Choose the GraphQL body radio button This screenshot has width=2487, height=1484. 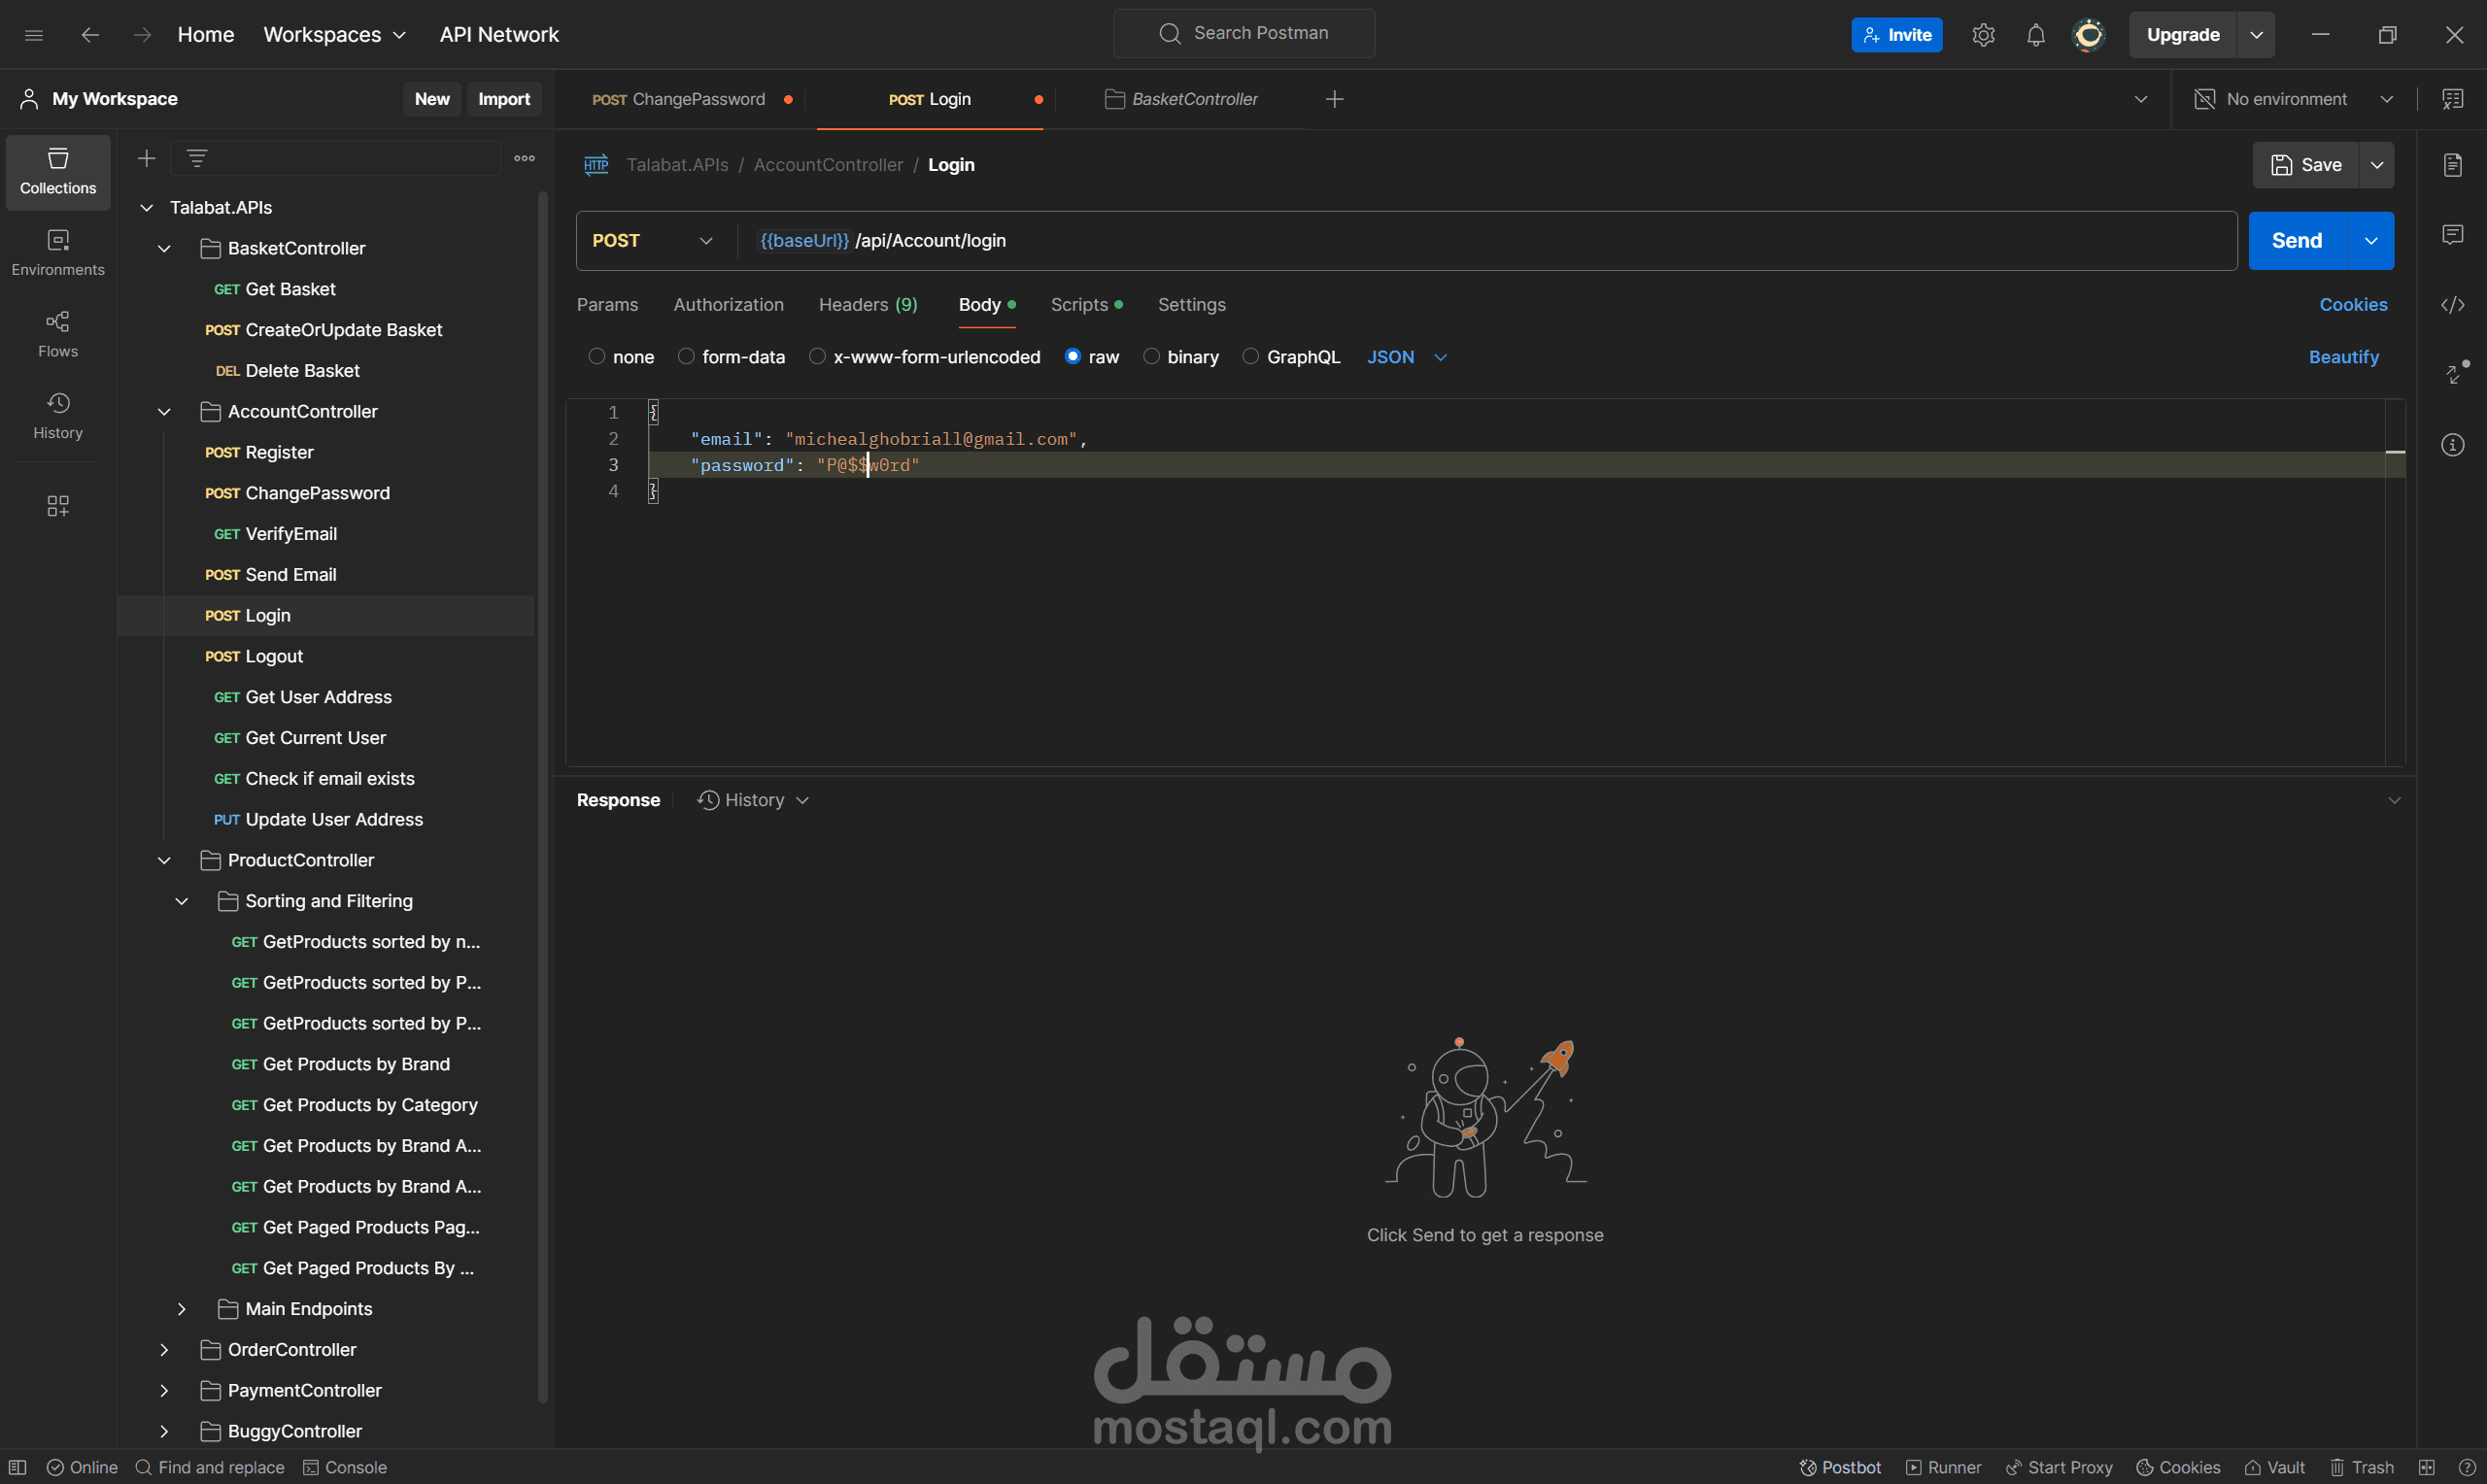tap(1250, 357)
